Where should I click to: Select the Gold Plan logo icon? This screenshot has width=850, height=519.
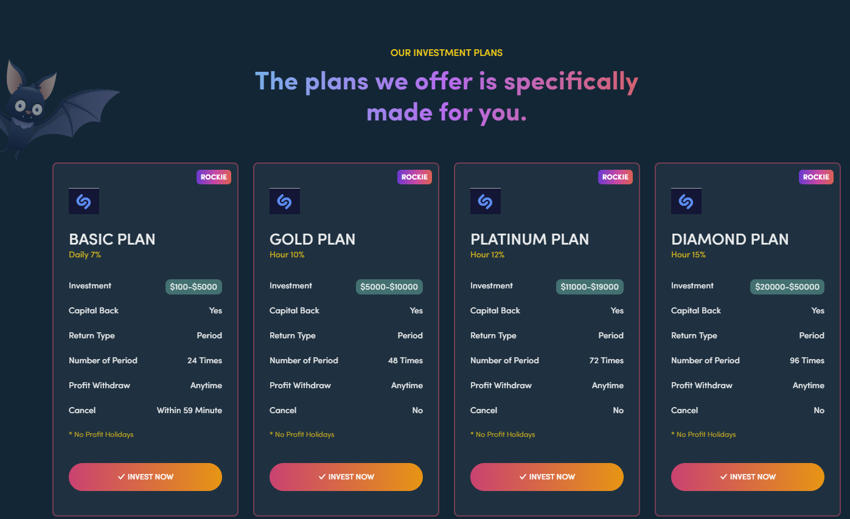click(285, 201)
